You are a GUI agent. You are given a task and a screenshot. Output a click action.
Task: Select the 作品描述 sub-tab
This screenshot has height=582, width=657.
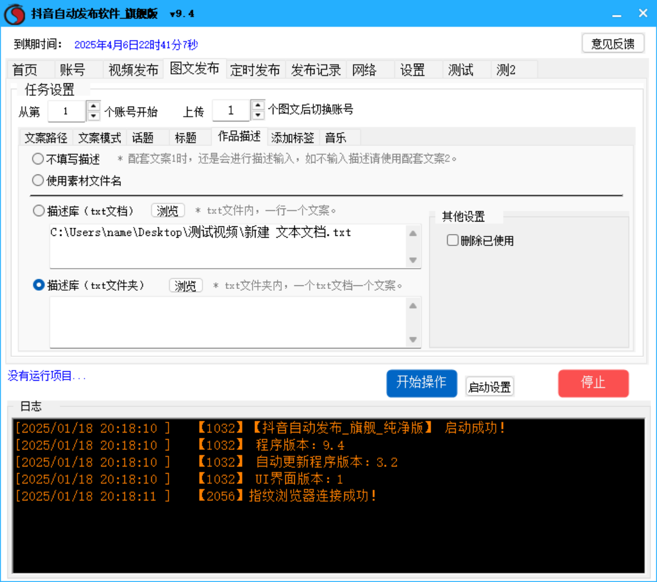pyautogui.click(x=239, y=136)
